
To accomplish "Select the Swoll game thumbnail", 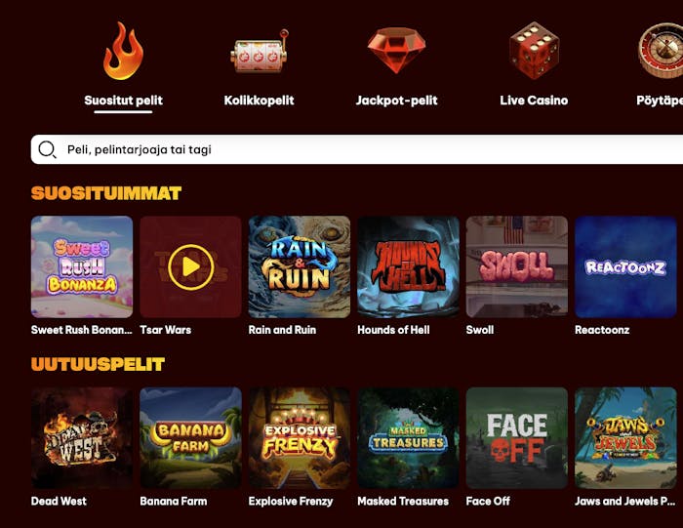I will click(517, 267).
